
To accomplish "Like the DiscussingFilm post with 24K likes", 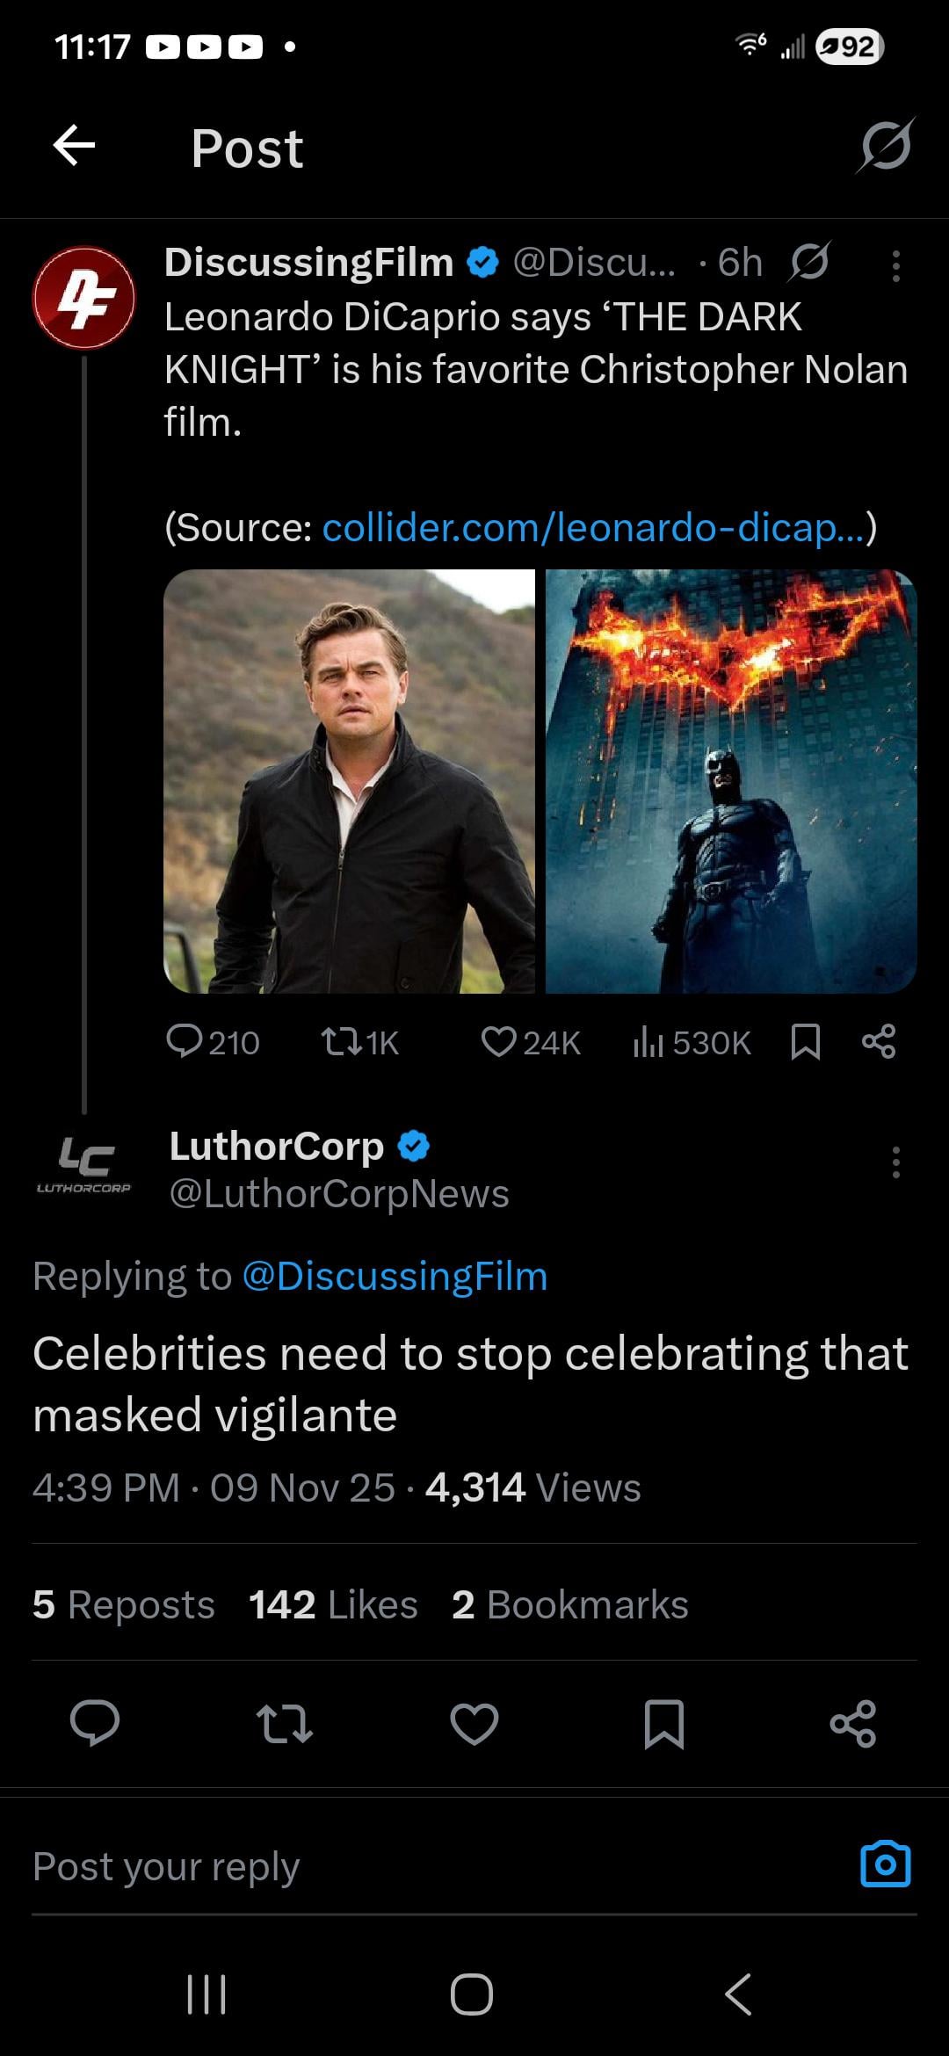I will [530, 1042].
